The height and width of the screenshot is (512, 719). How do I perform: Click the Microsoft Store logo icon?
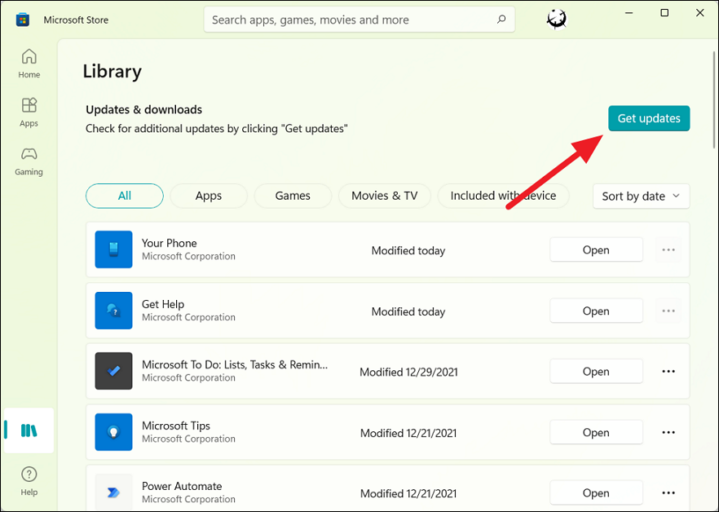point(23,20)
